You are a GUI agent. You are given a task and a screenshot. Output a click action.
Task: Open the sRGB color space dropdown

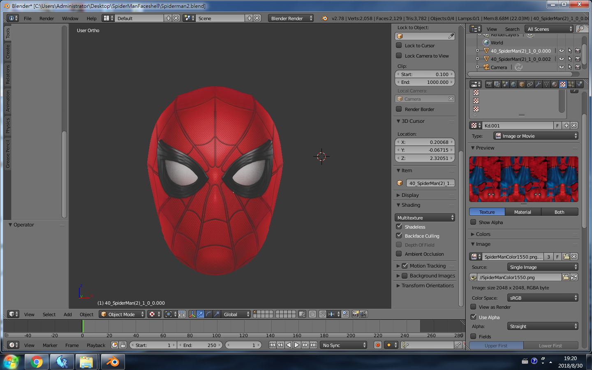(x=543, y=298)
